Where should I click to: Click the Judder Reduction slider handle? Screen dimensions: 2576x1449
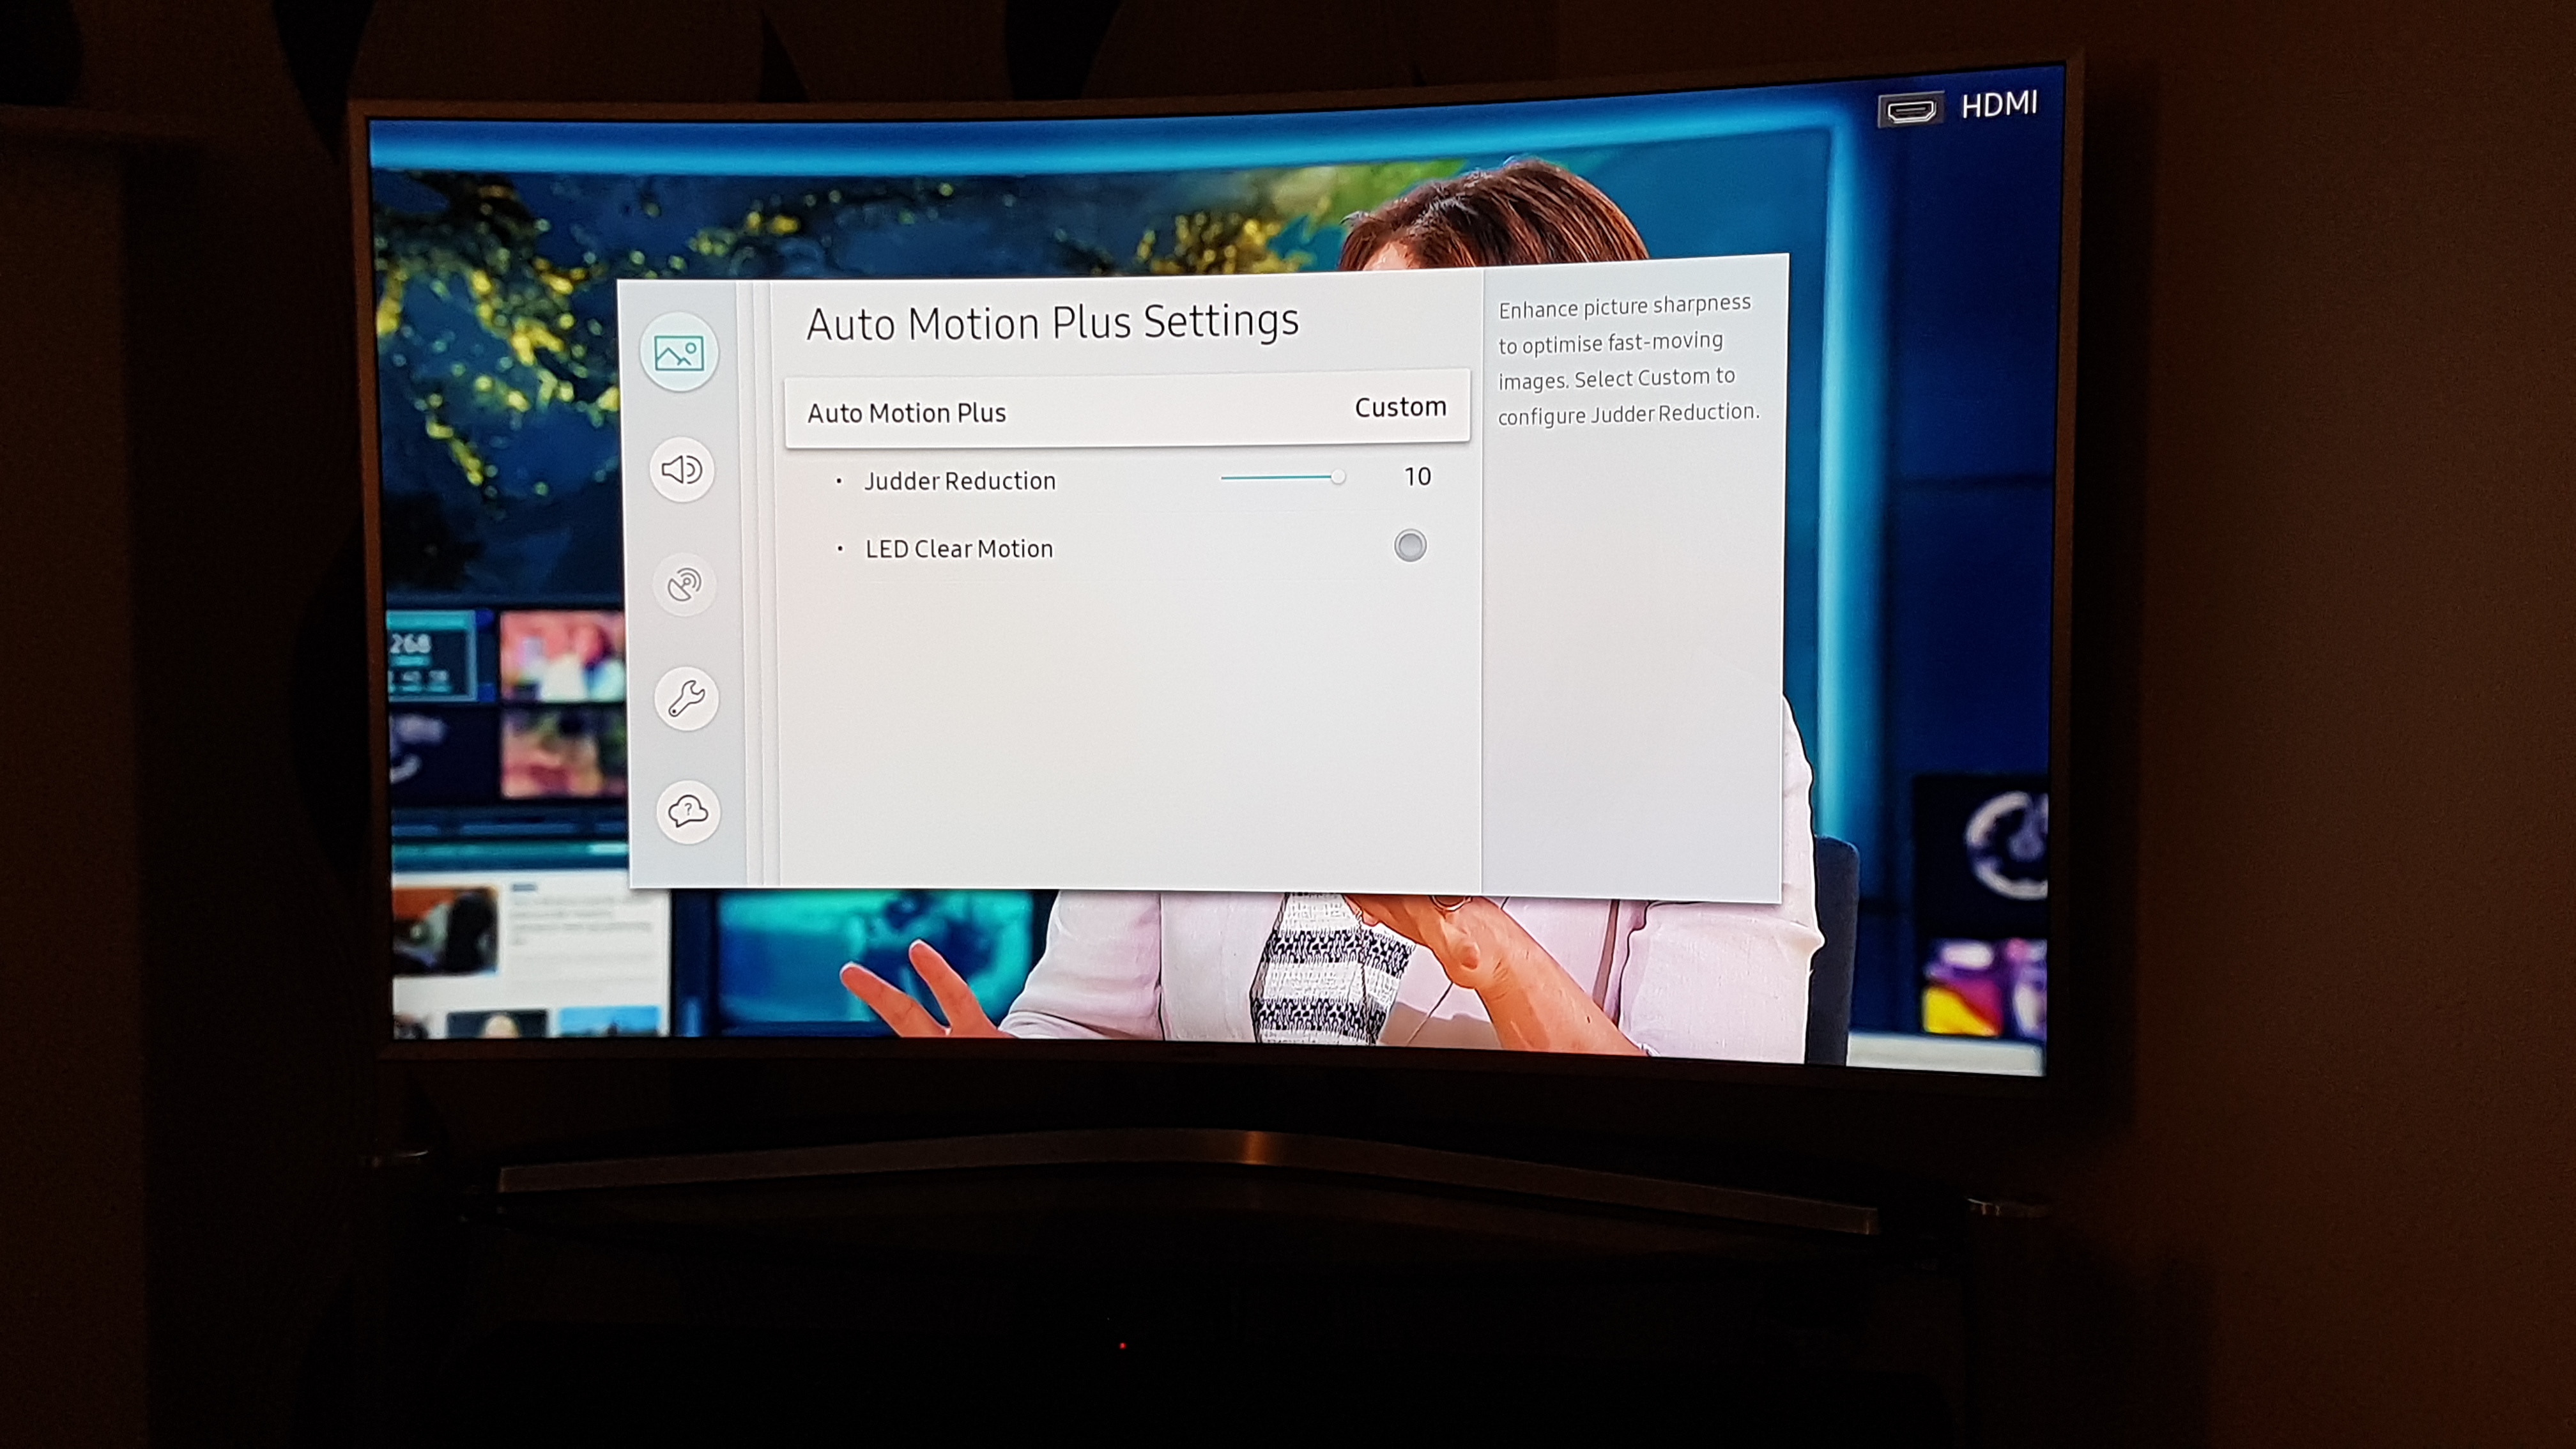coord(1338,477)
